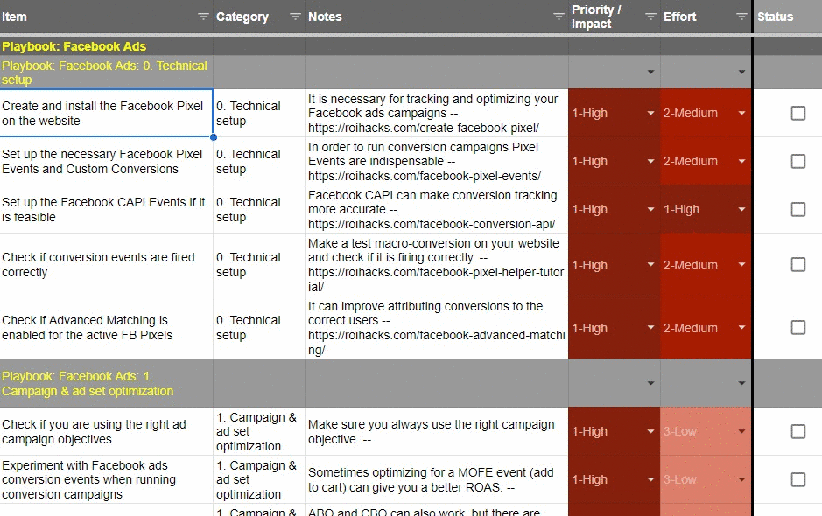This screenshot has height=516, width=822.
Task: Select 'Playbook: Facebook Ads: 1. Campaign & ad set optimization' cell
Action: point(107,383)
